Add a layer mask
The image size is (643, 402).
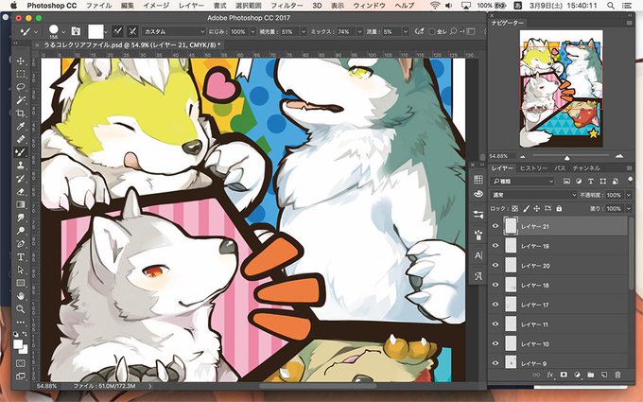(x=564, y=375)
